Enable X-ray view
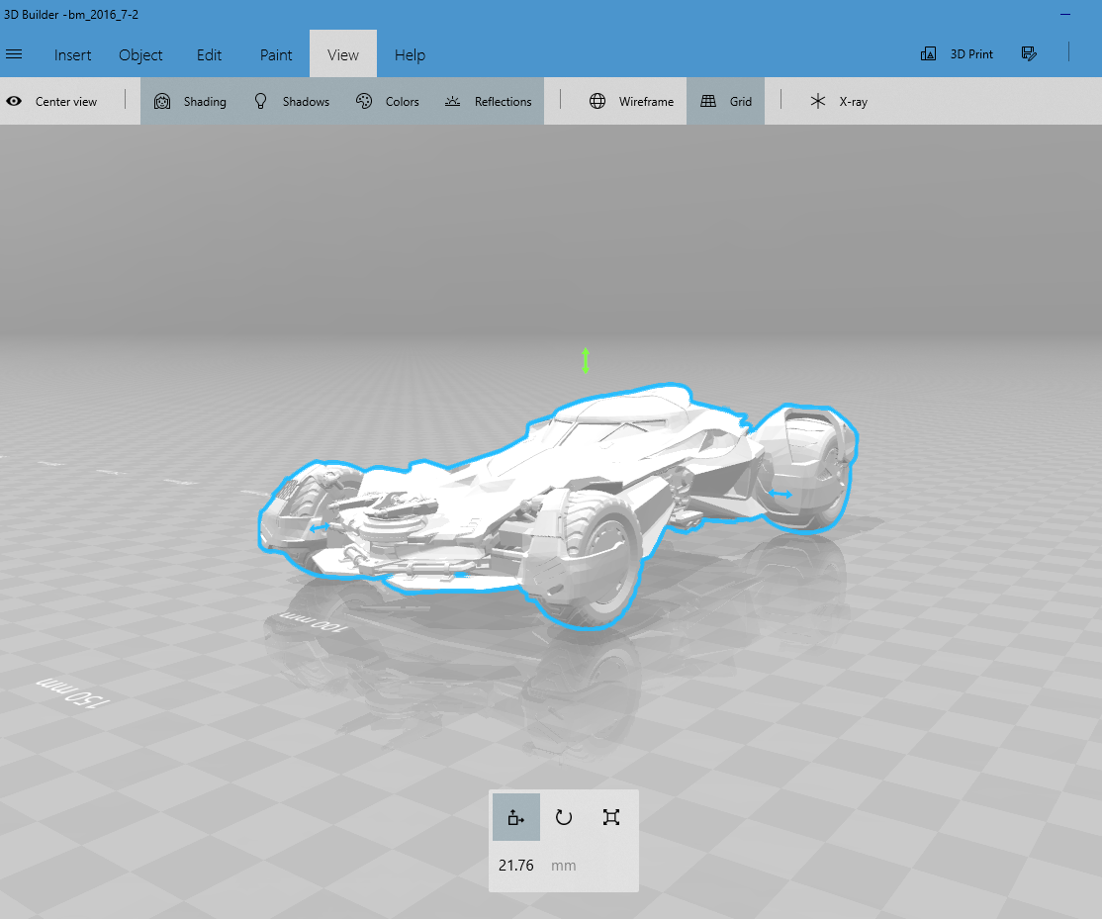 pos(839,101)
